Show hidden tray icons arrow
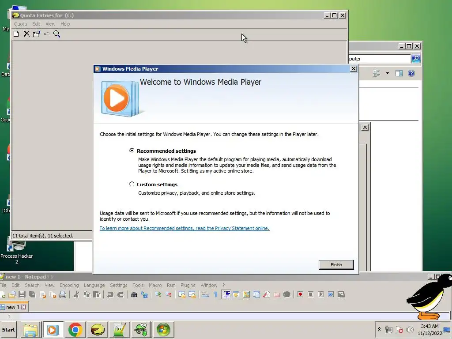 pyautogui.click(x=379, y=329)
